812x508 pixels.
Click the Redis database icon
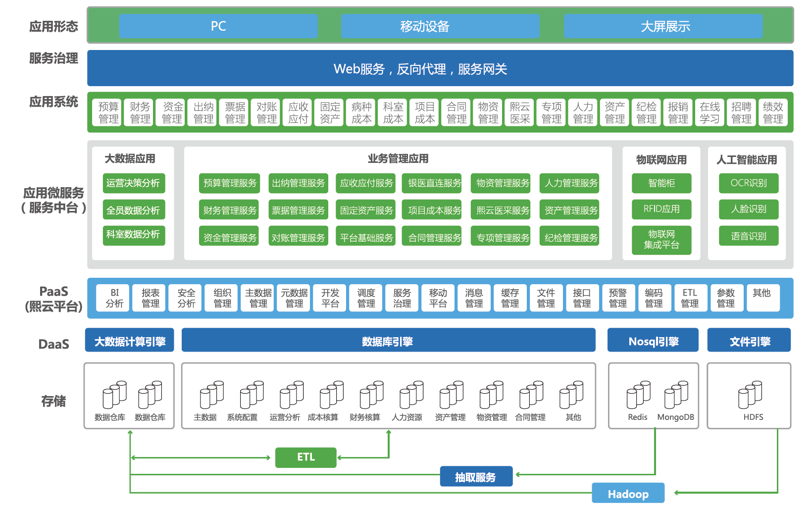(x=639, y=395)
